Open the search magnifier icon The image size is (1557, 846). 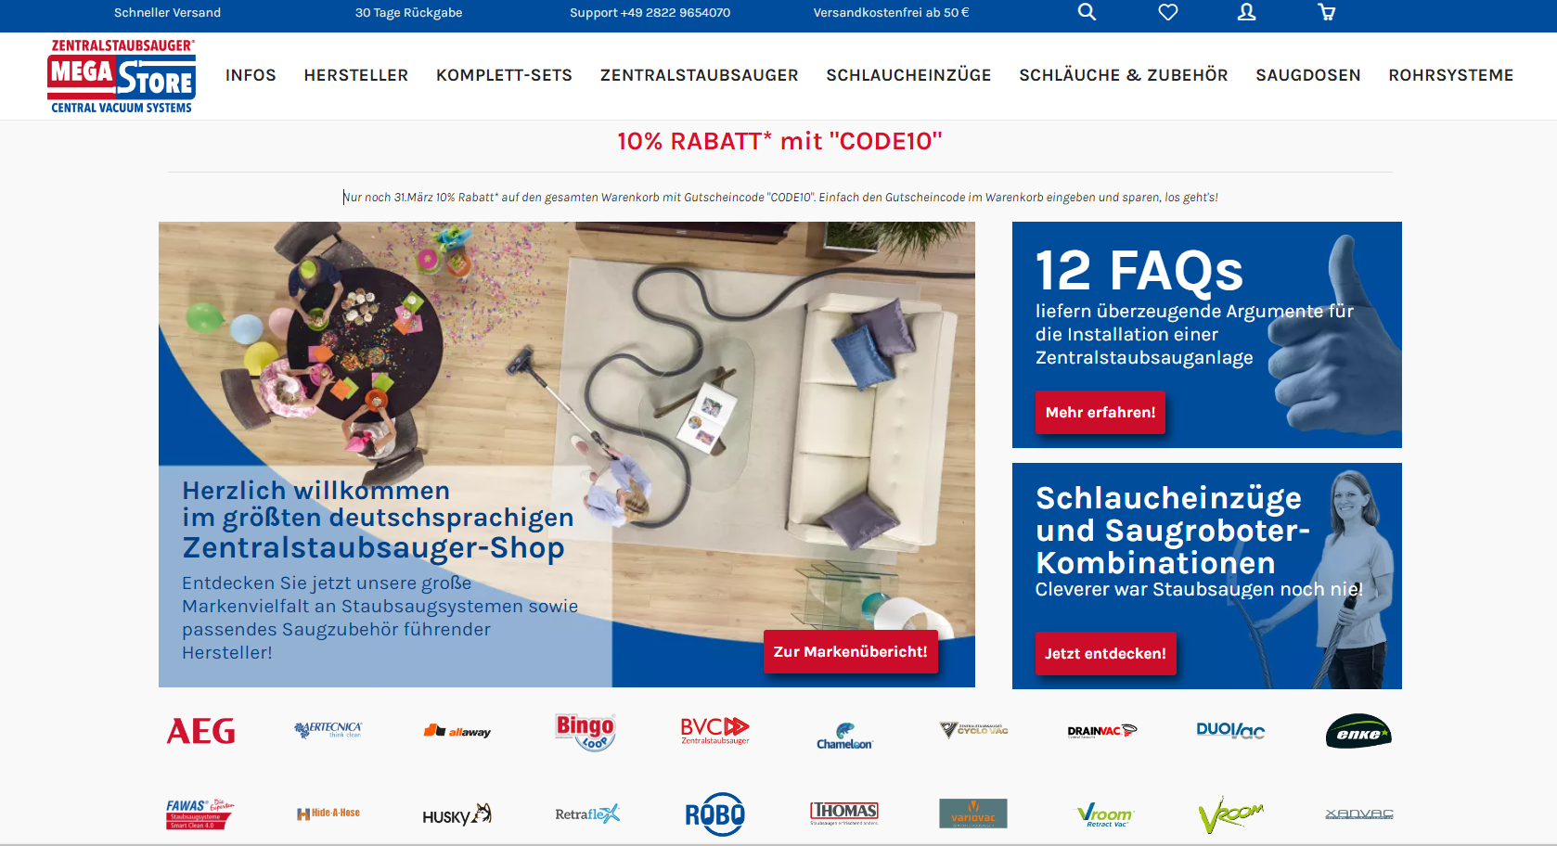click(1087, 12)
